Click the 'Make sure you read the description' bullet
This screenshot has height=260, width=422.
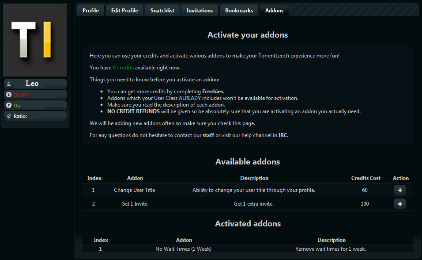(x=166, y=105)
